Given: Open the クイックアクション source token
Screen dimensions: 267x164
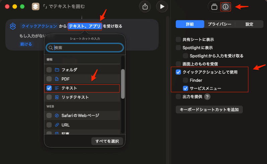Looking at the screenshot, I should pos(39,26).
